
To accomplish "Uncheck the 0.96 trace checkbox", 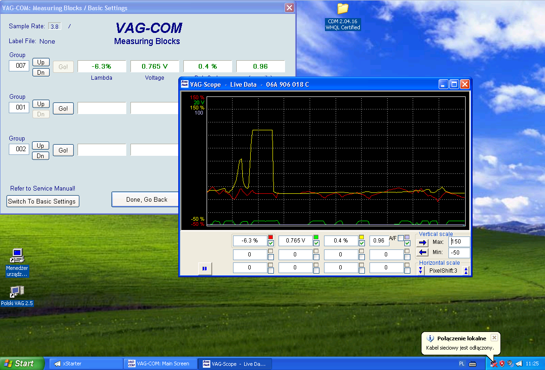I will [408, 243].
